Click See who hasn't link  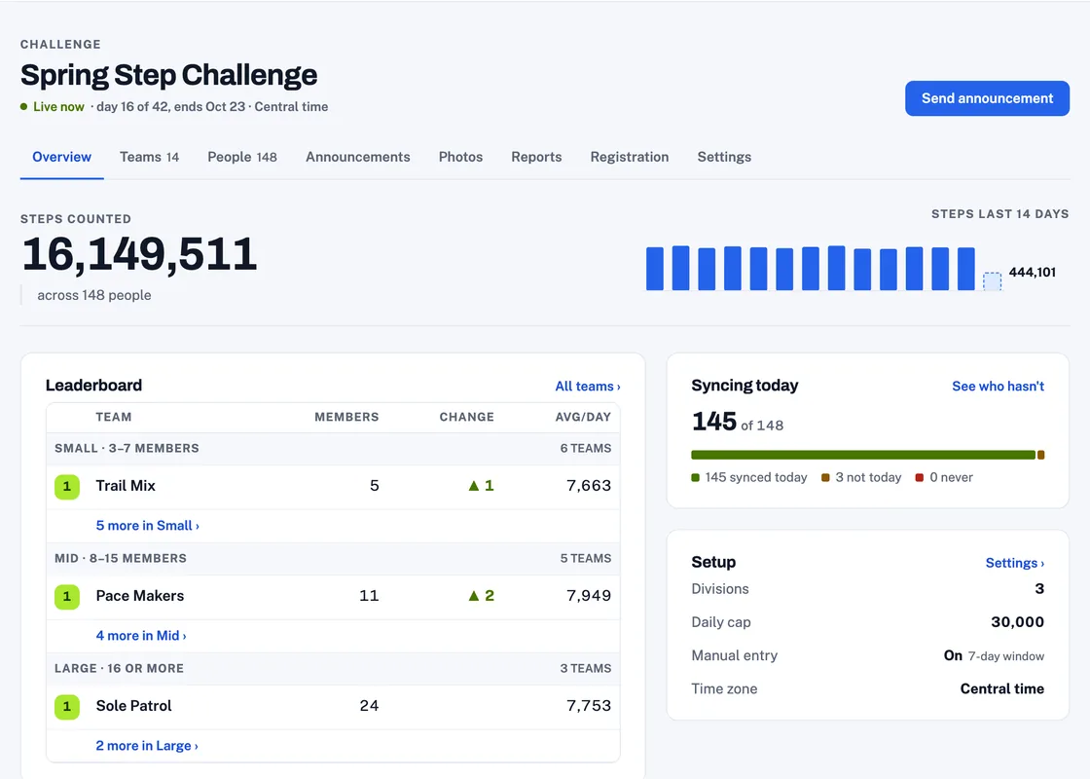[x=998, y=386]
